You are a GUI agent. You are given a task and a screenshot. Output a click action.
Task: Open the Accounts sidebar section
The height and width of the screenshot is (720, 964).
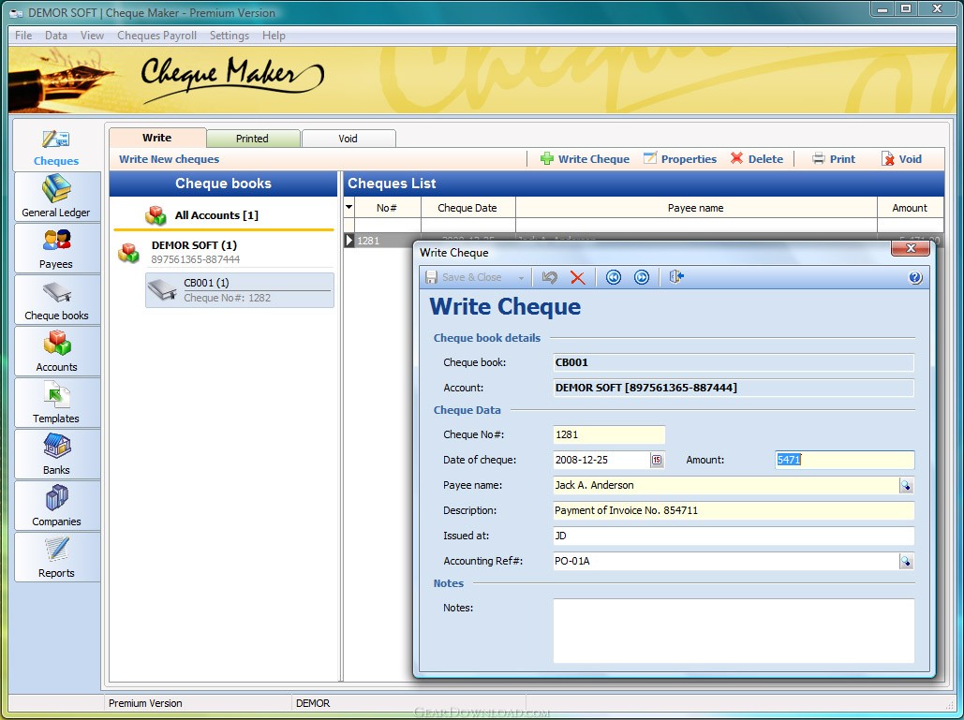[56, 351]
